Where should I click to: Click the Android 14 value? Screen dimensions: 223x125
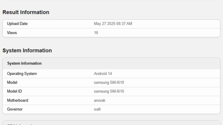click(x=103, y=74)
